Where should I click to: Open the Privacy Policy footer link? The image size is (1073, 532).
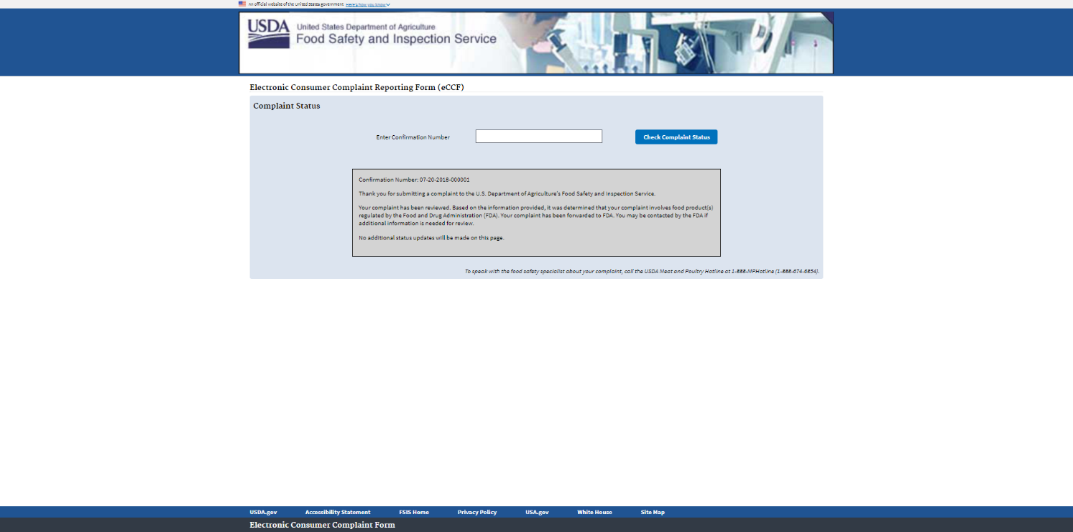click(x=477, y=512)
